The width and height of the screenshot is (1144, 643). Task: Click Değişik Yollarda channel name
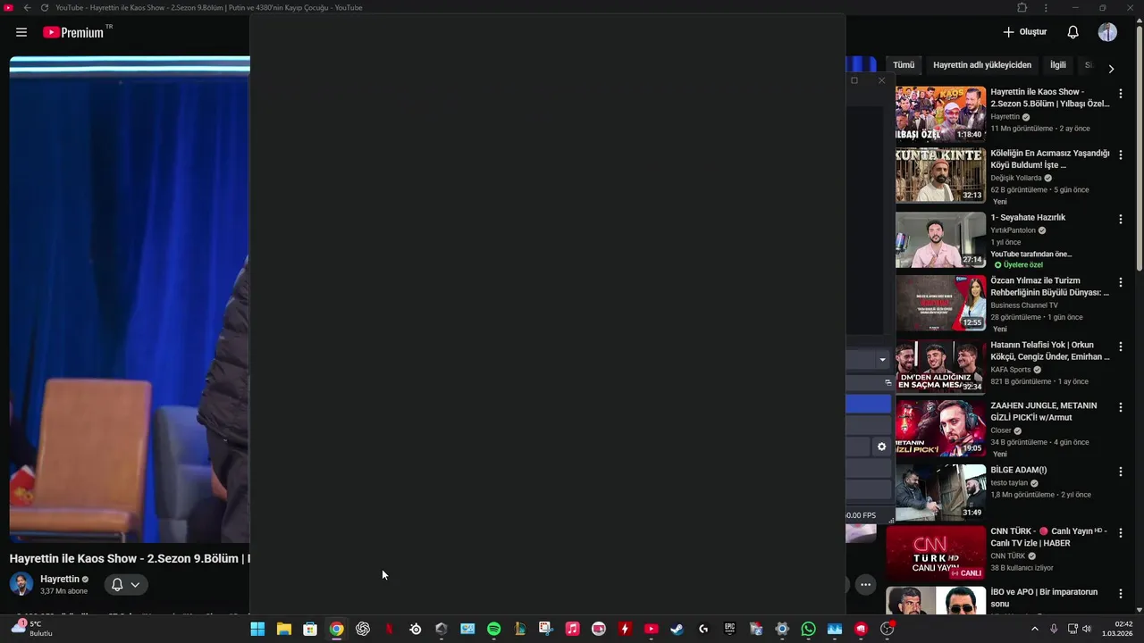[x=1016, y=178]
